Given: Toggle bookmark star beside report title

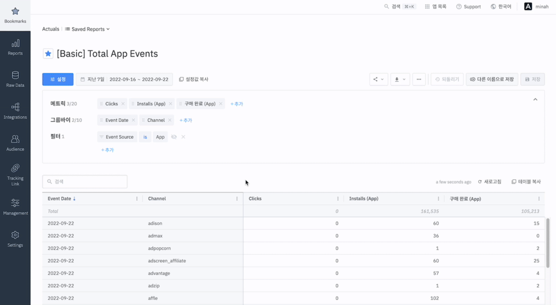Looking at the screenshot, I should [48, 53].
